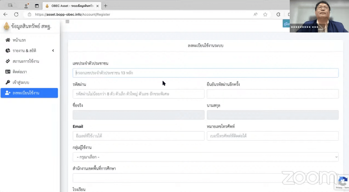Open the hamburger menu at page top
The width and height of the screenshot is (349, 192).
coord(67,21)
